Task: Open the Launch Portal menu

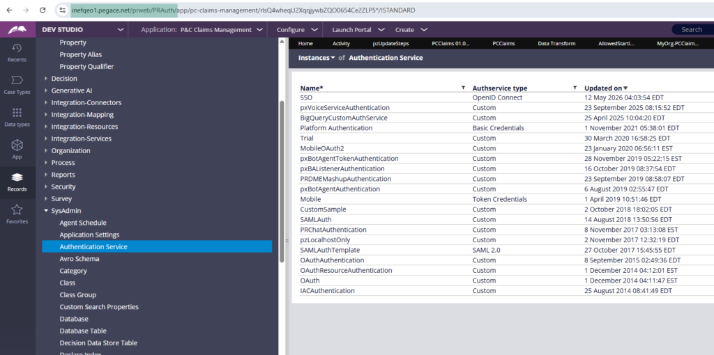Action: coord(357,29)
